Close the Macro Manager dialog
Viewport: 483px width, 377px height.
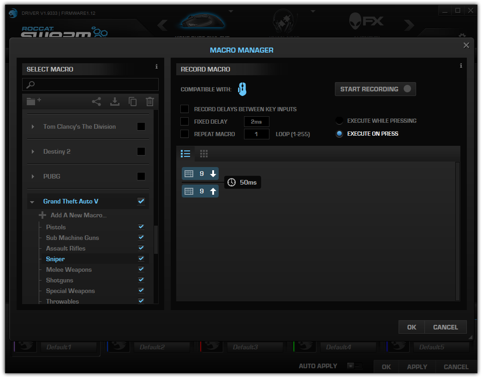tap(466, 45)
